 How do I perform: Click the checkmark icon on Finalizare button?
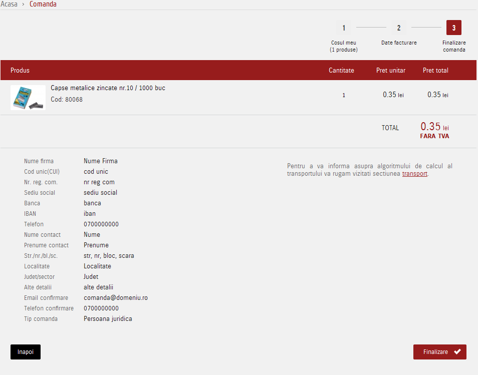pos(457,352)
